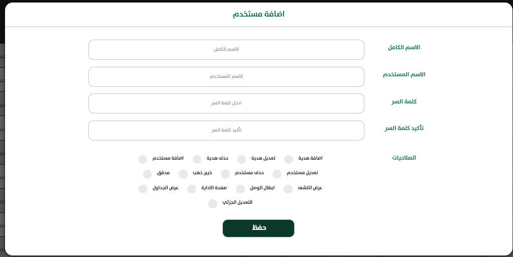Check the صفحة الادارة permission

pos(192,189)
